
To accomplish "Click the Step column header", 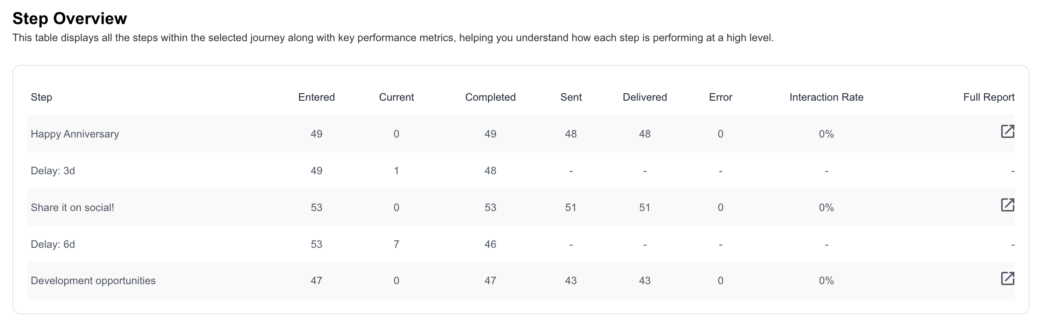I will click(41, 97).
